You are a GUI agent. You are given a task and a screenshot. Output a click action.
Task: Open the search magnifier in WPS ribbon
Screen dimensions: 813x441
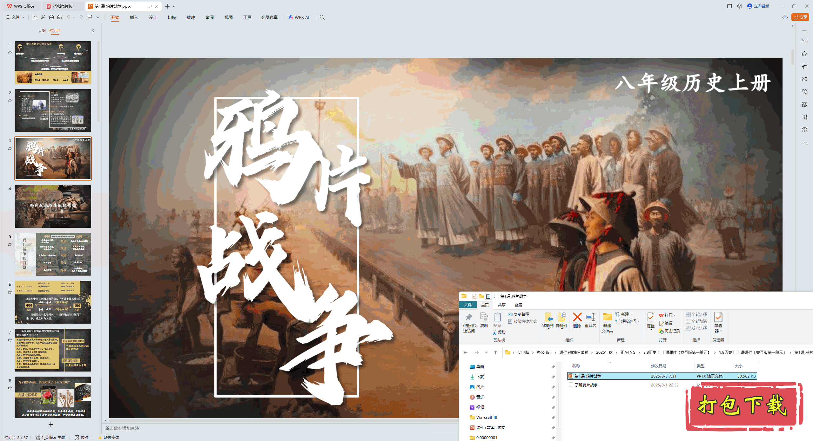click(322, 17)
